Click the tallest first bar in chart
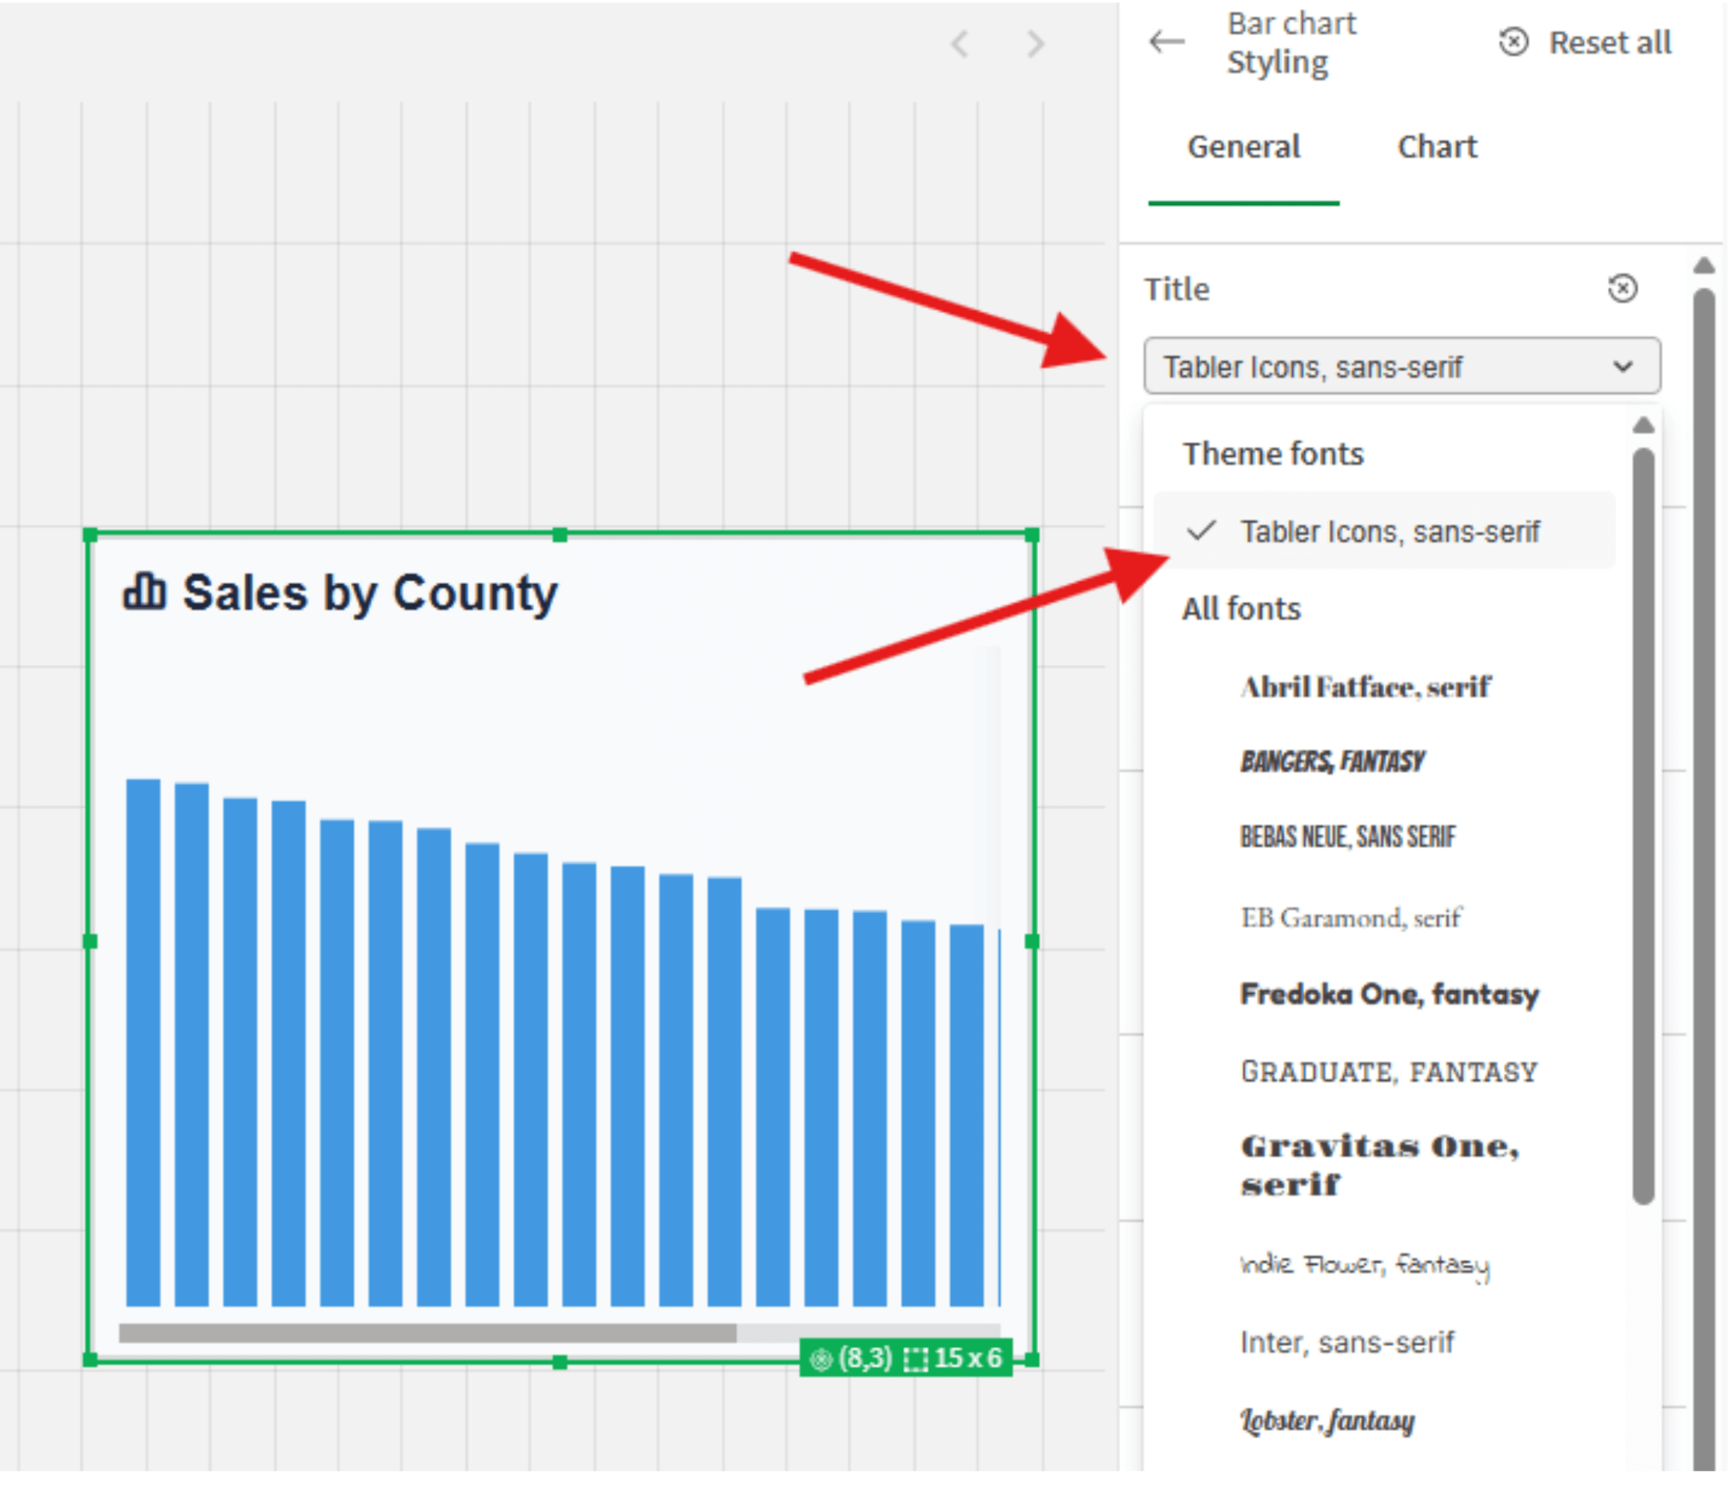The height and width of the screenshot is (1486, 1734). pos(143,1043)
